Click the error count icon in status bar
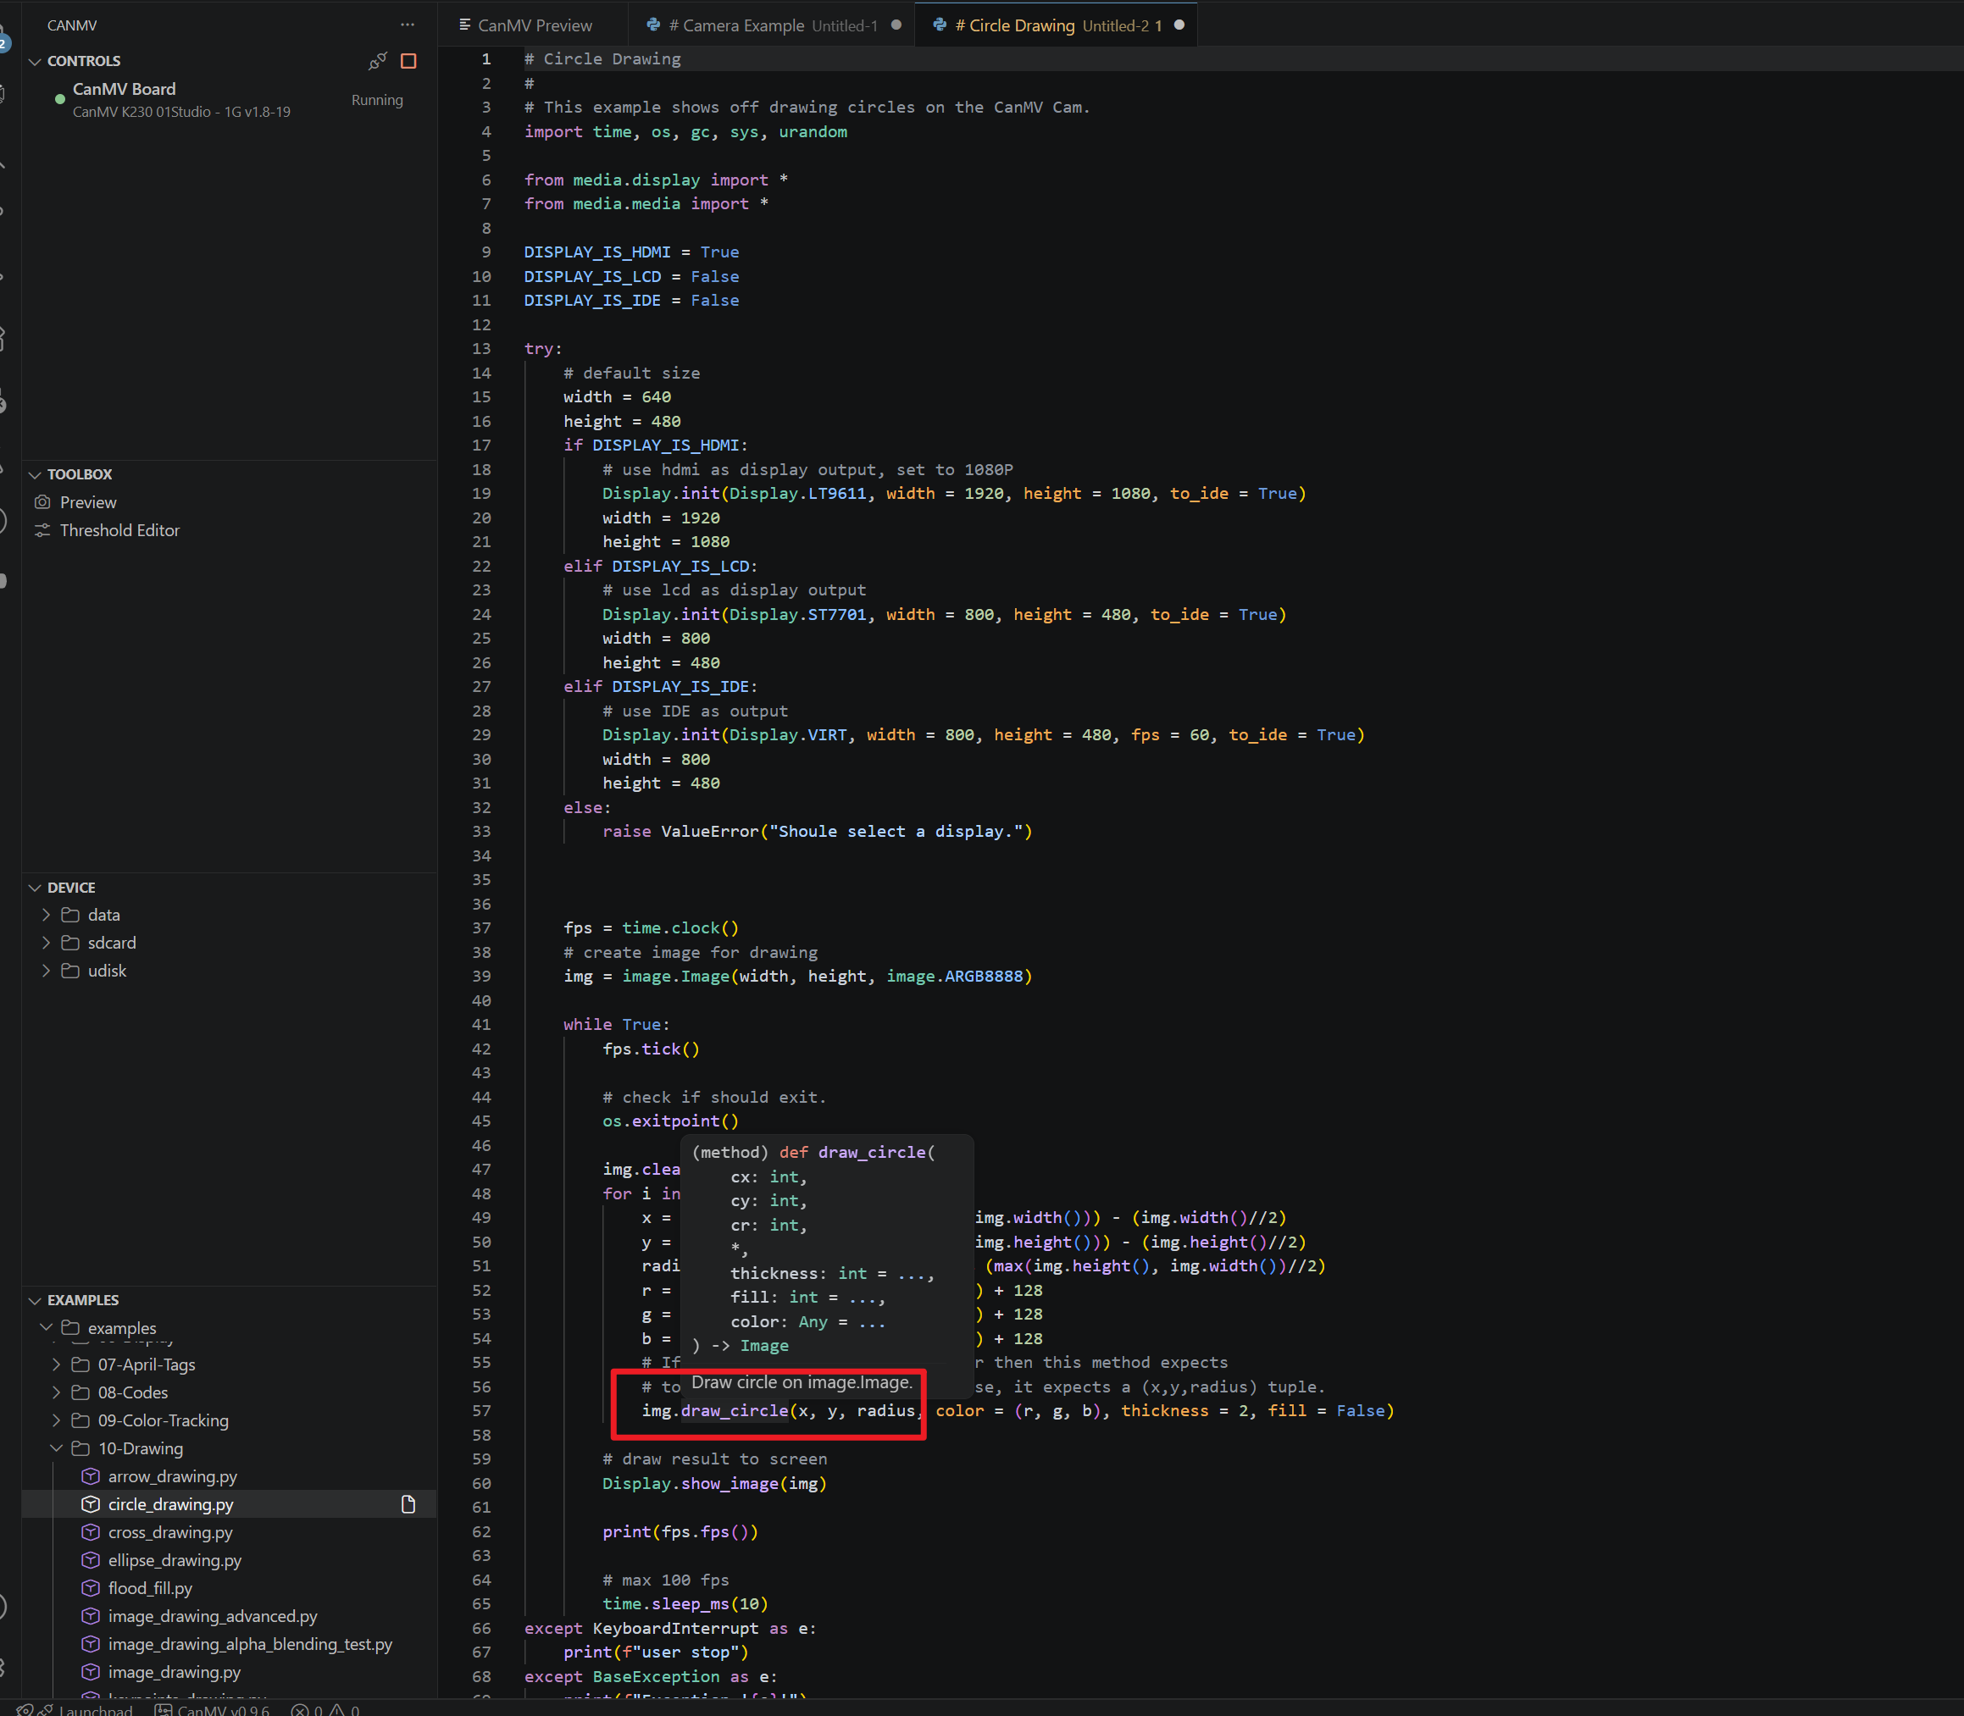Screen dimensions: 1964x1716 point(300,1709)
